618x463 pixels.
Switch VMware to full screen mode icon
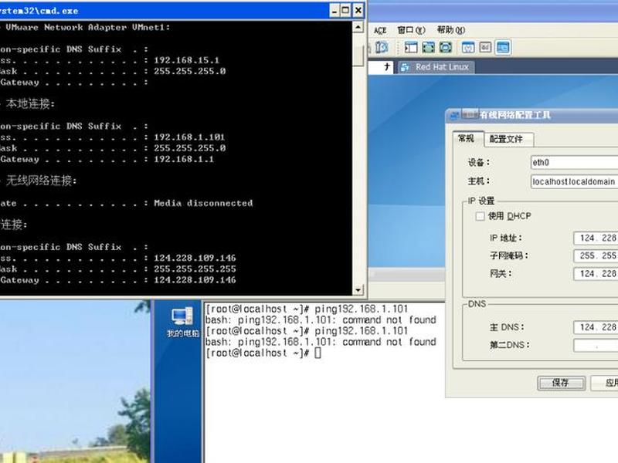(x=428, y=48)
